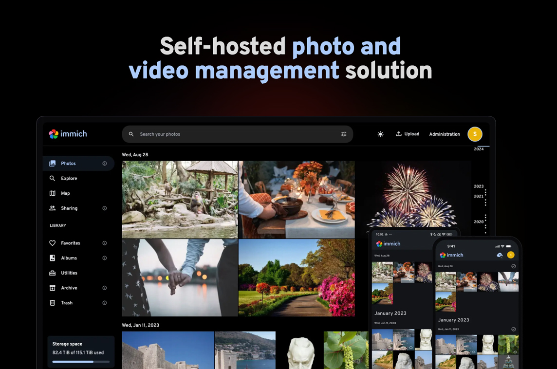The width and height of the screenshot is (557, 369).
Task: Toggle light/dark theme sun icon
Action: tap(380, 134)
